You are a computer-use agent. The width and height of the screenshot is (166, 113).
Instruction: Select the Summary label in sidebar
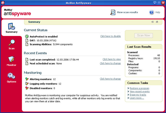[12, 32]
